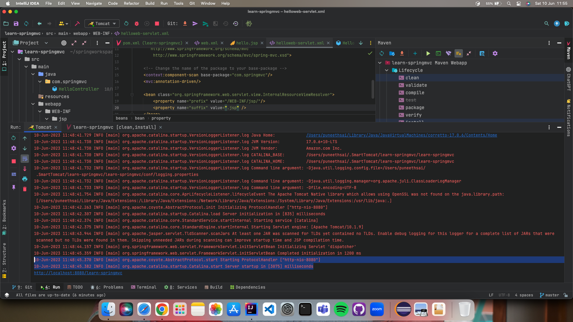Screen dimensions: 573x322
Task: Toggle Maven offline mode
Action: click(x=448, y=53)
